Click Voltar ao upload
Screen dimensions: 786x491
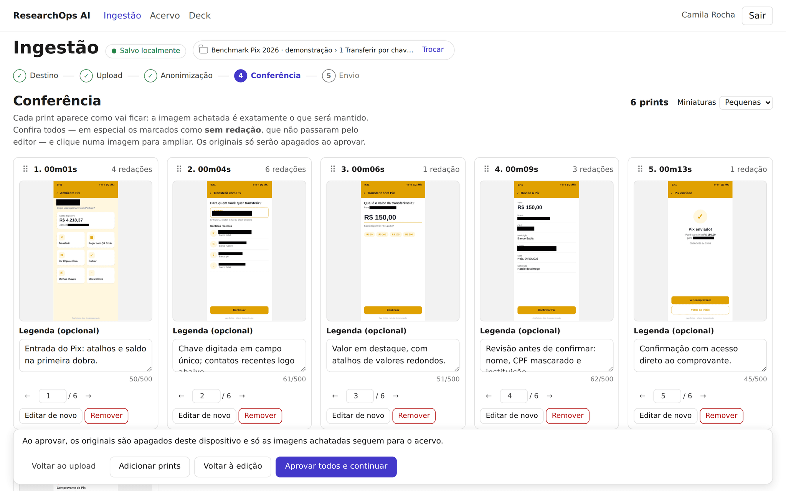tap(64, 466)
